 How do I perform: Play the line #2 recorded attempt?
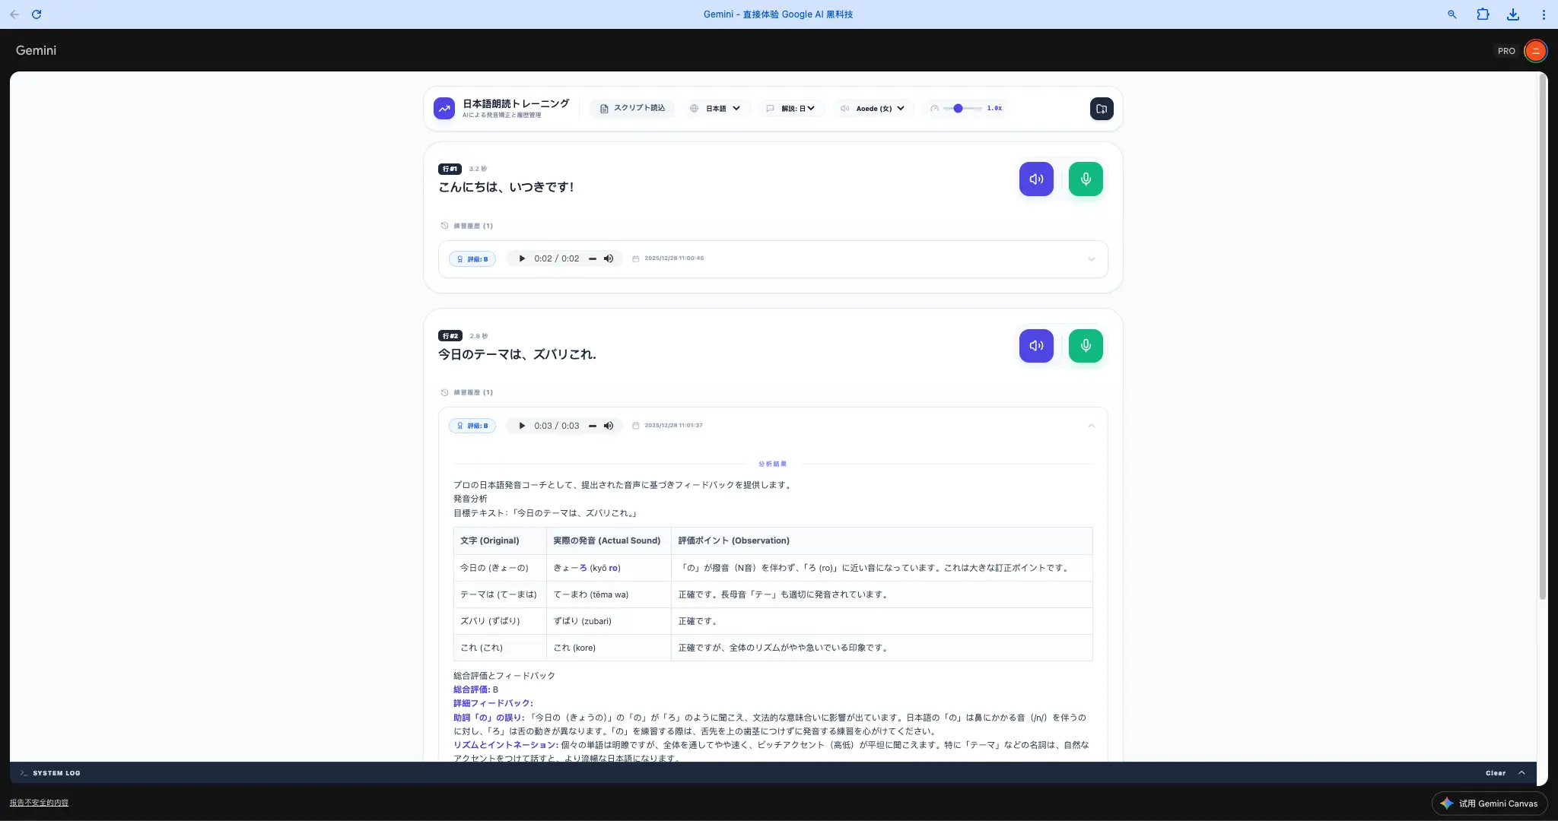[x=522, y=426]
